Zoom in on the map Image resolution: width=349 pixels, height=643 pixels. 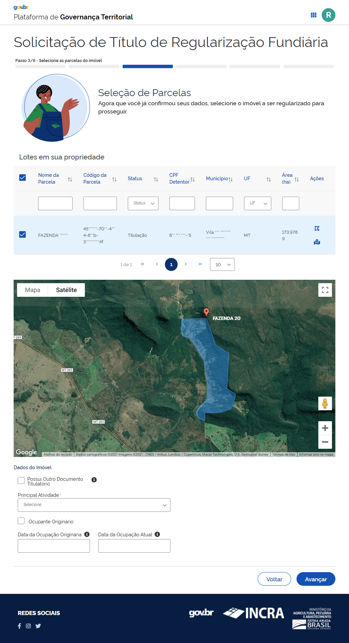tap(325, 428)
